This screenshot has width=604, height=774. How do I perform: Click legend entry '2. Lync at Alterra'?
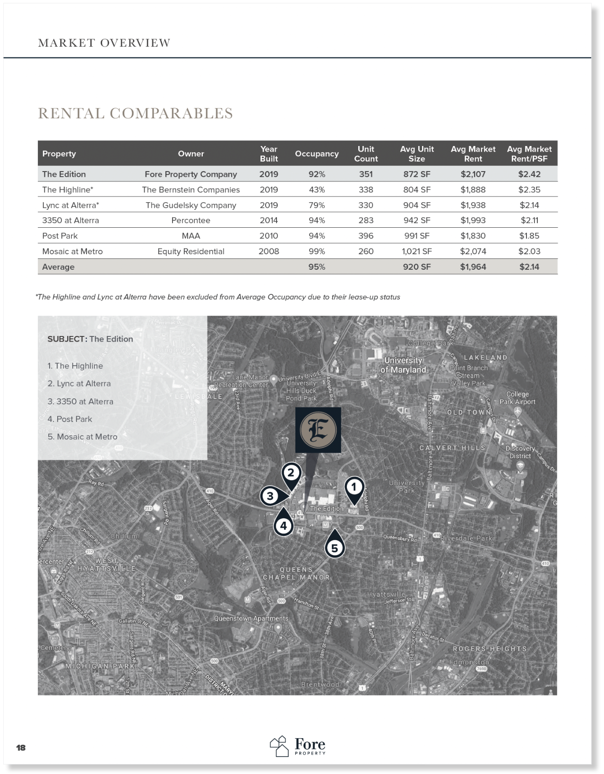[x=79, y=383]
